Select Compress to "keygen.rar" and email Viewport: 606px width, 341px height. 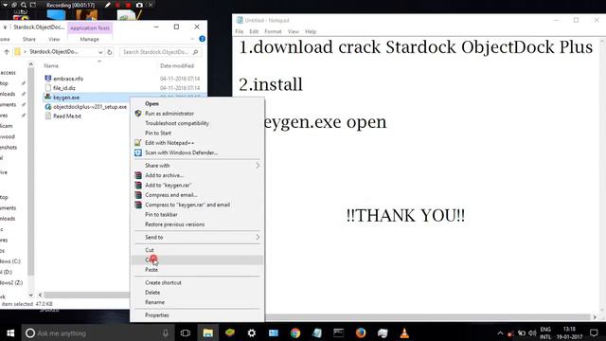(x=187, y=205)
